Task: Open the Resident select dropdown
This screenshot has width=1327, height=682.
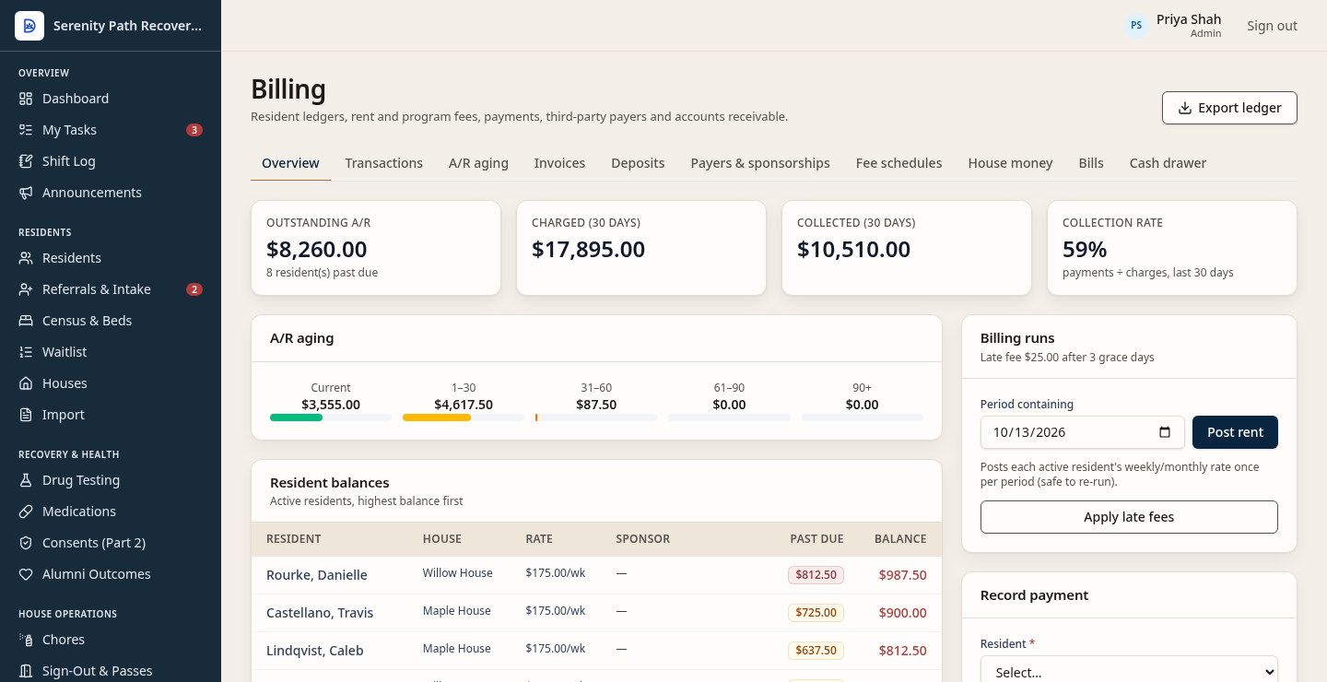Action: coord(1129,672)
